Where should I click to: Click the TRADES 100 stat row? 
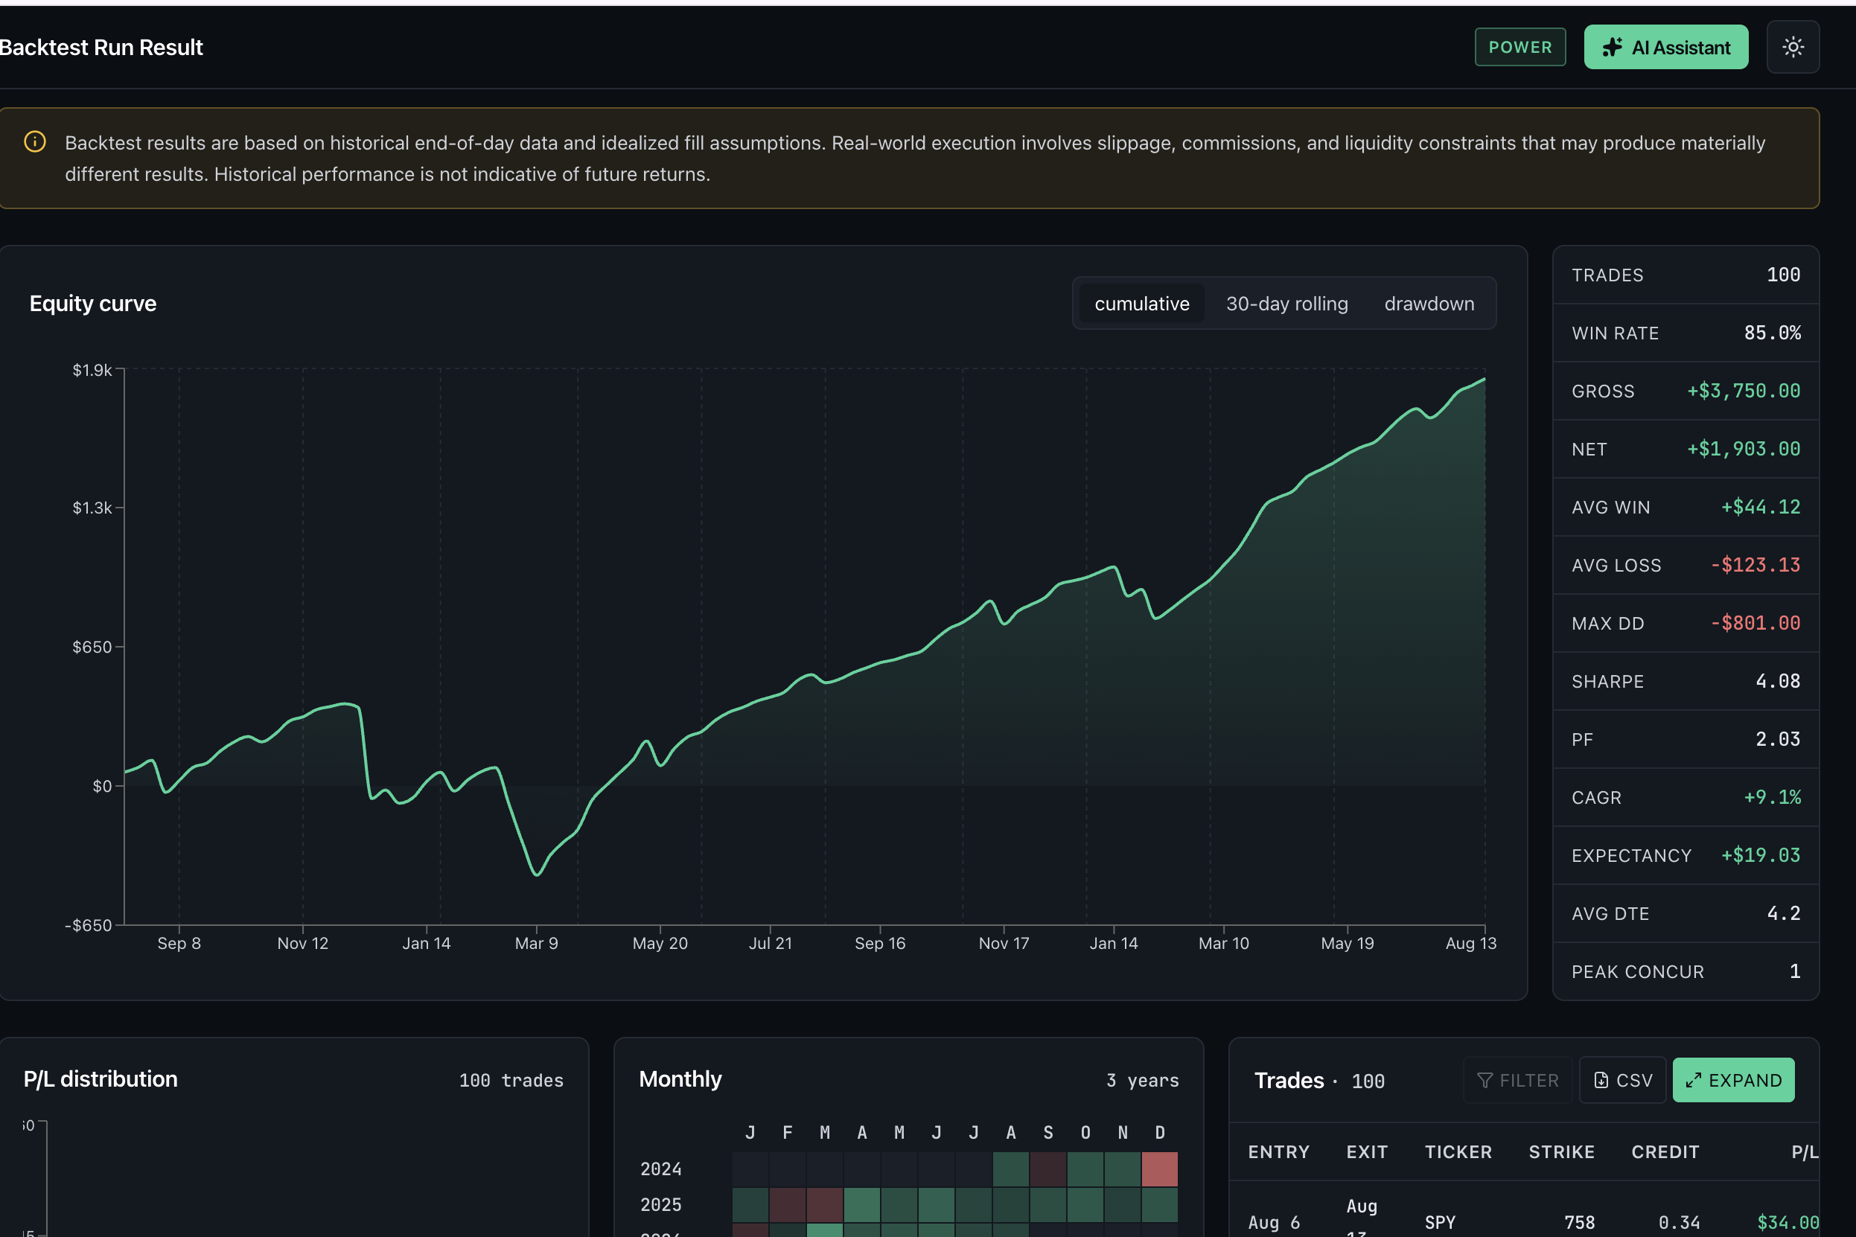[1686, 275]
